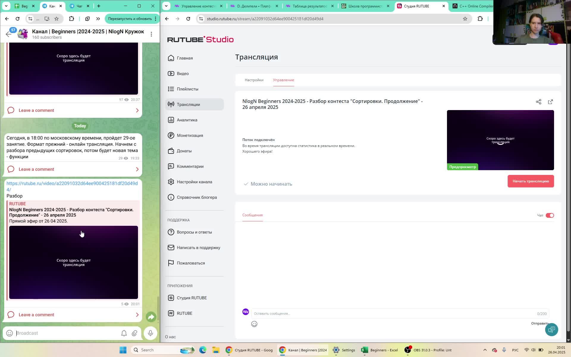Open stream in new window icon
Image resolution: width=571 pixels, height=357 pixels.
click(x=550, y=102)
